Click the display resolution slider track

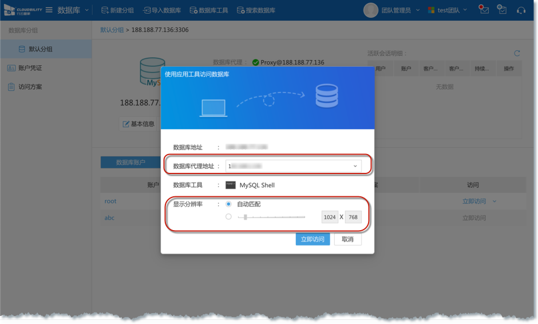coord(272,217)
